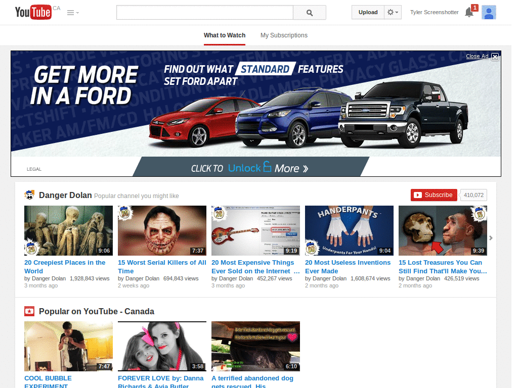Click Danger Dolan under Creepiest Places video
Viewport: 518px width, 388px height.
(x=49, y=278)
